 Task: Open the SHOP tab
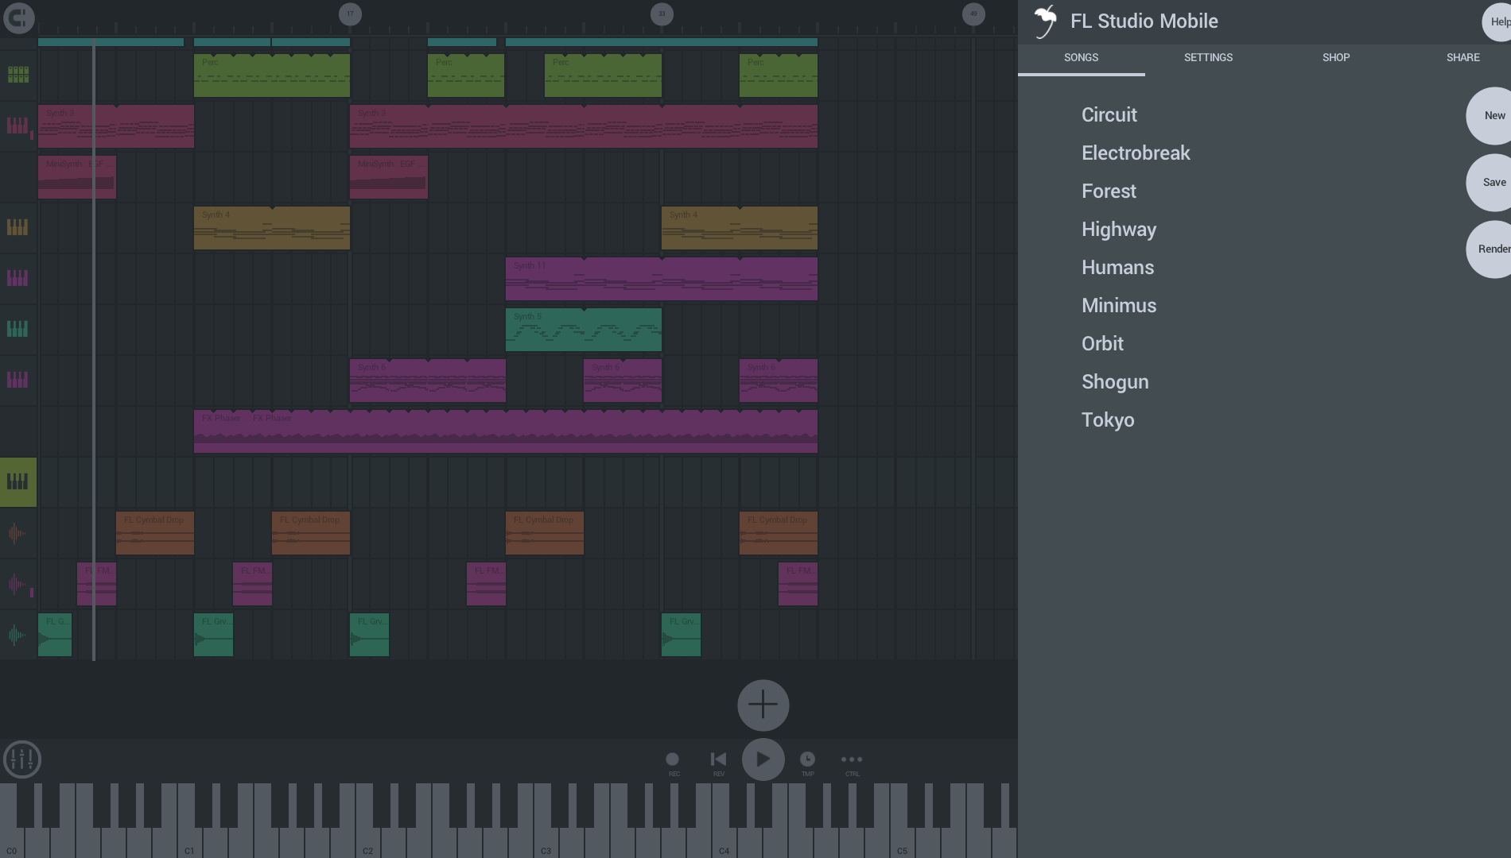(1335, 57)
